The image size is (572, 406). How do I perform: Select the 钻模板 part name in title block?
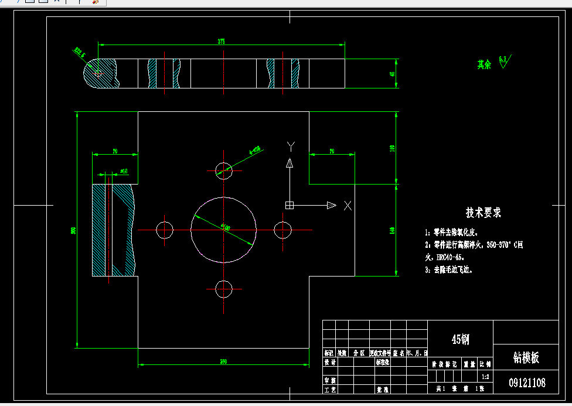pyautogui.click(x=526, y=357)
